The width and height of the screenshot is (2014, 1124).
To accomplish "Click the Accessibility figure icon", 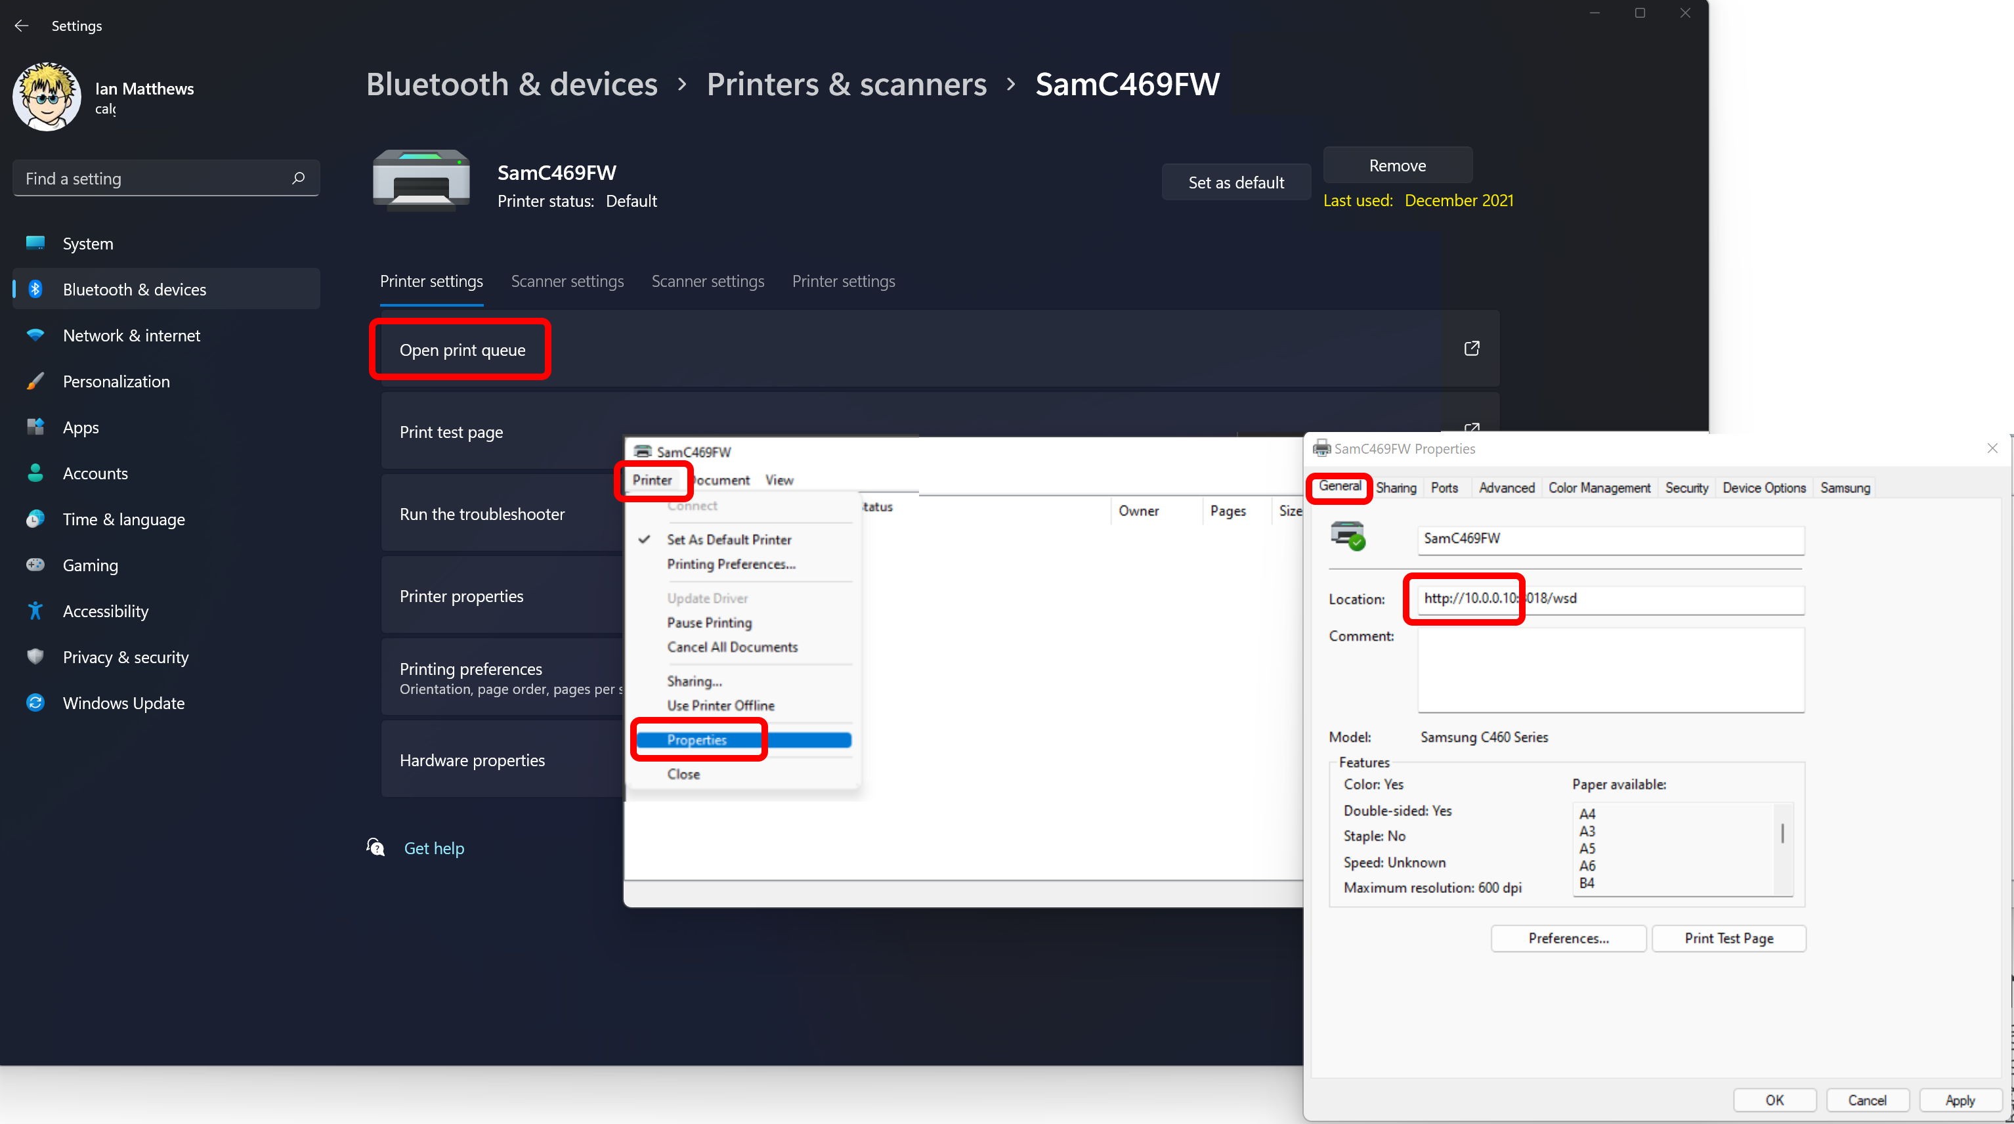I will point(35,611).
